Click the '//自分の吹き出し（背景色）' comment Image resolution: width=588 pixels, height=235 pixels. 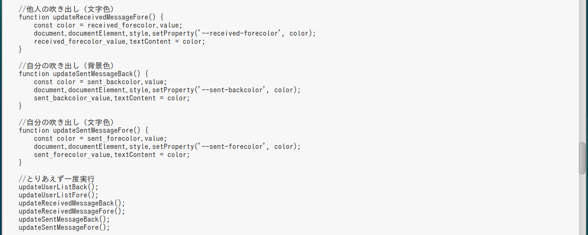tap(66, 66)
